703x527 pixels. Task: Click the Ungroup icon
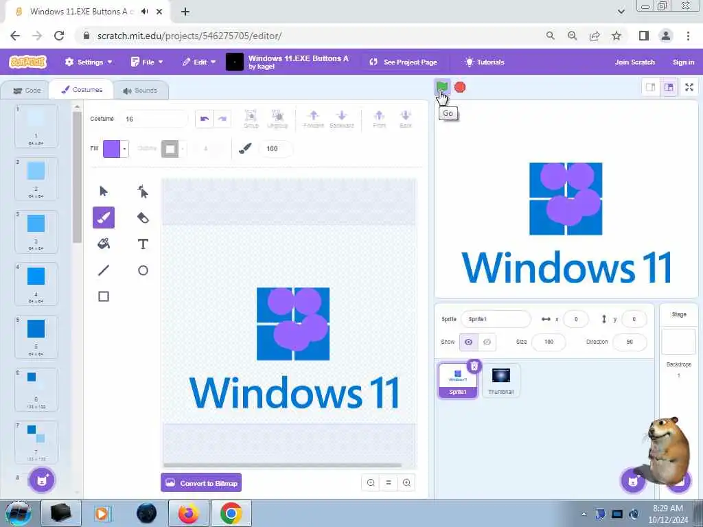point(277,119)
